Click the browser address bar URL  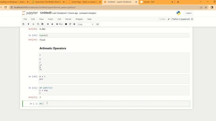(45, 7)
